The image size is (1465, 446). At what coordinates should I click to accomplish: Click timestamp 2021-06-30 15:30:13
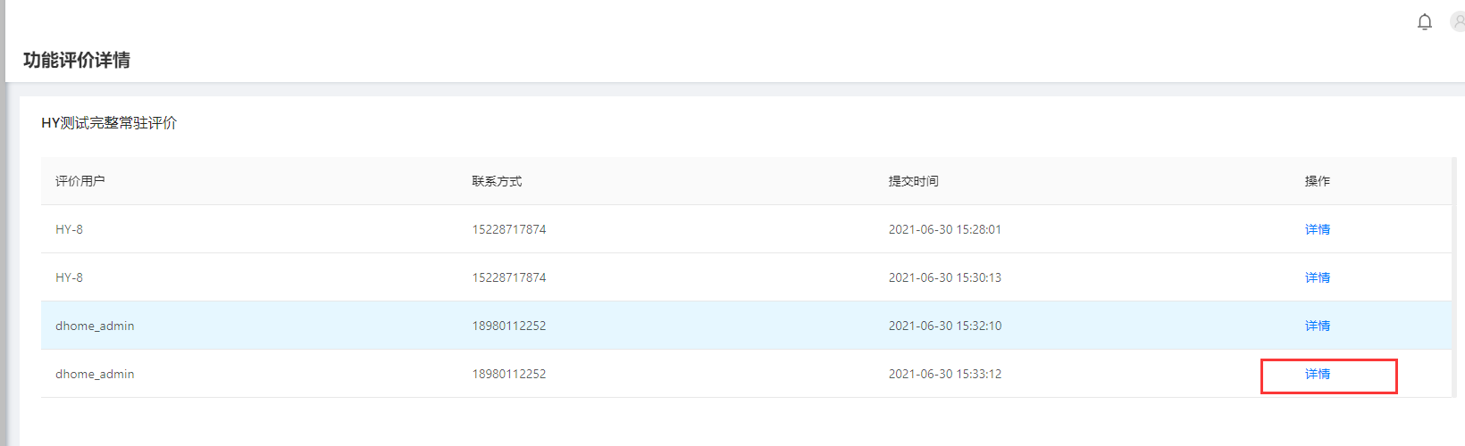tap(945, 277)
